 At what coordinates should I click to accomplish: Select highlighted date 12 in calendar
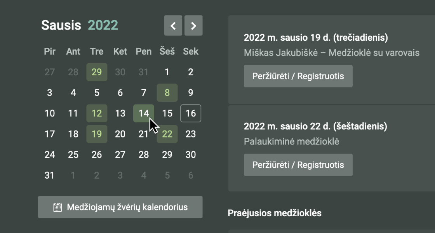point(97,113)
